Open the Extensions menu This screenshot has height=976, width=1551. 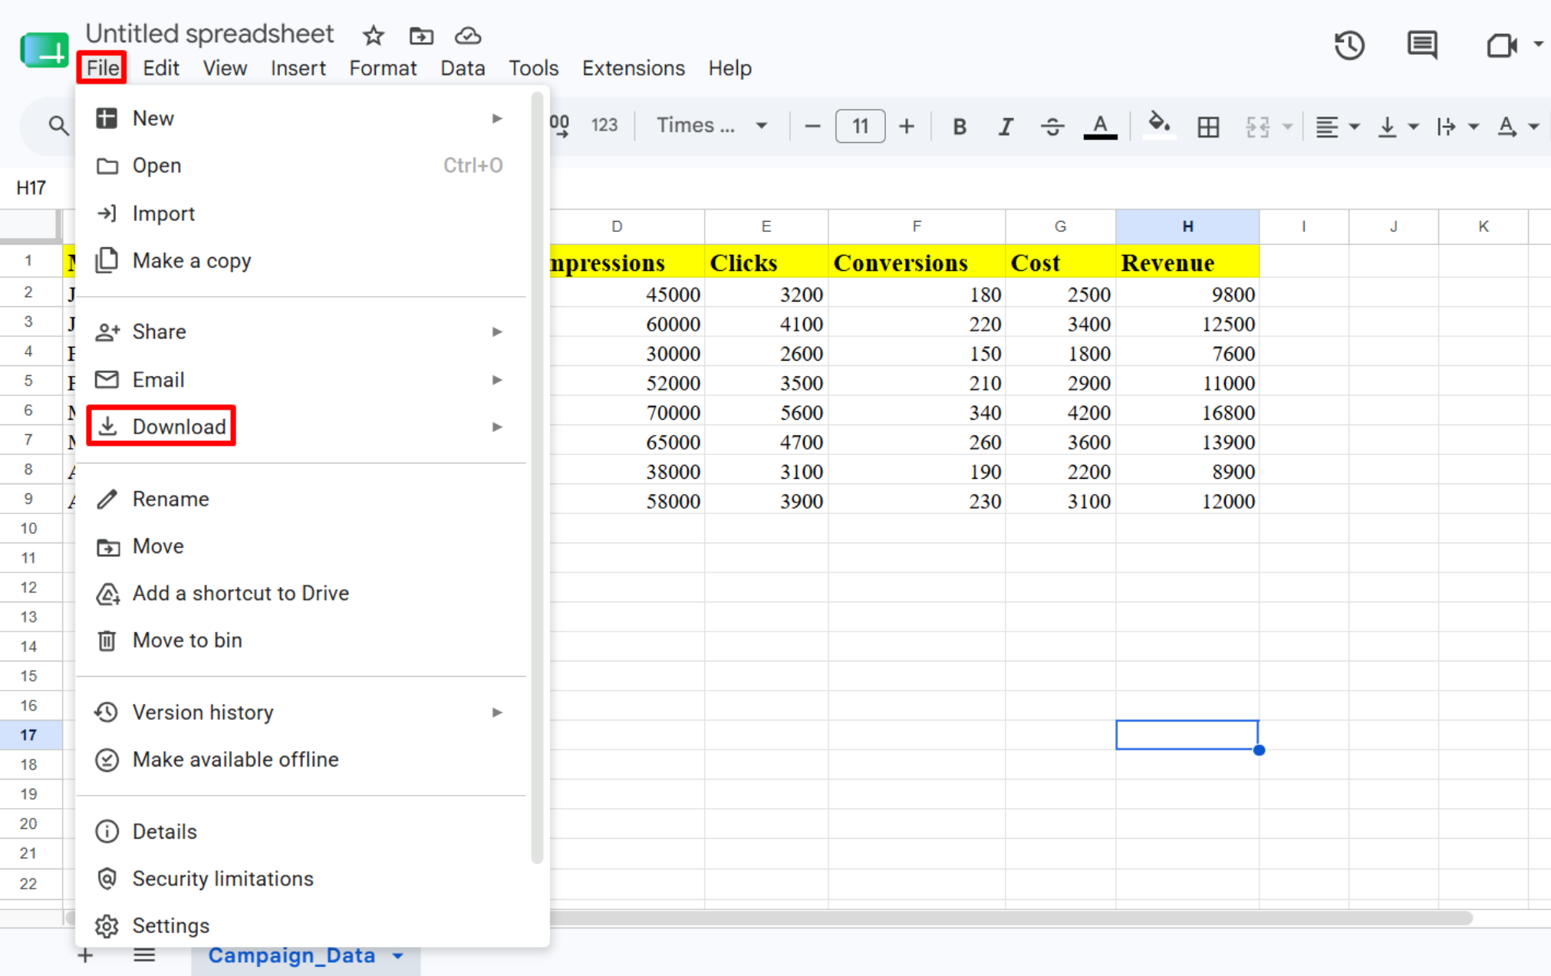633,68
